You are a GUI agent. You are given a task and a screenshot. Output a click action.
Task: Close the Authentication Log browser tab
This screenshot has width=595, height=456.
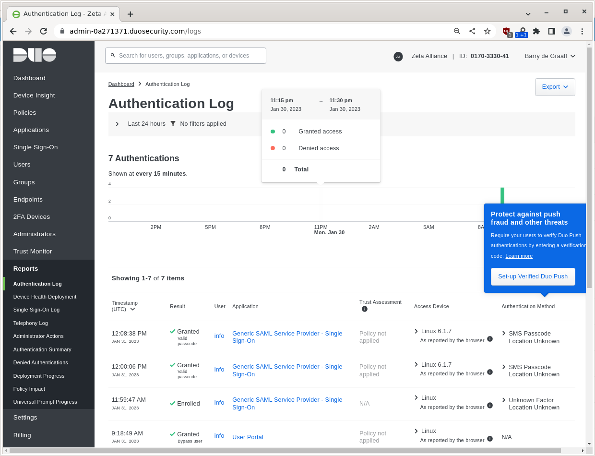pyautogui.click(x=112, y=14)
